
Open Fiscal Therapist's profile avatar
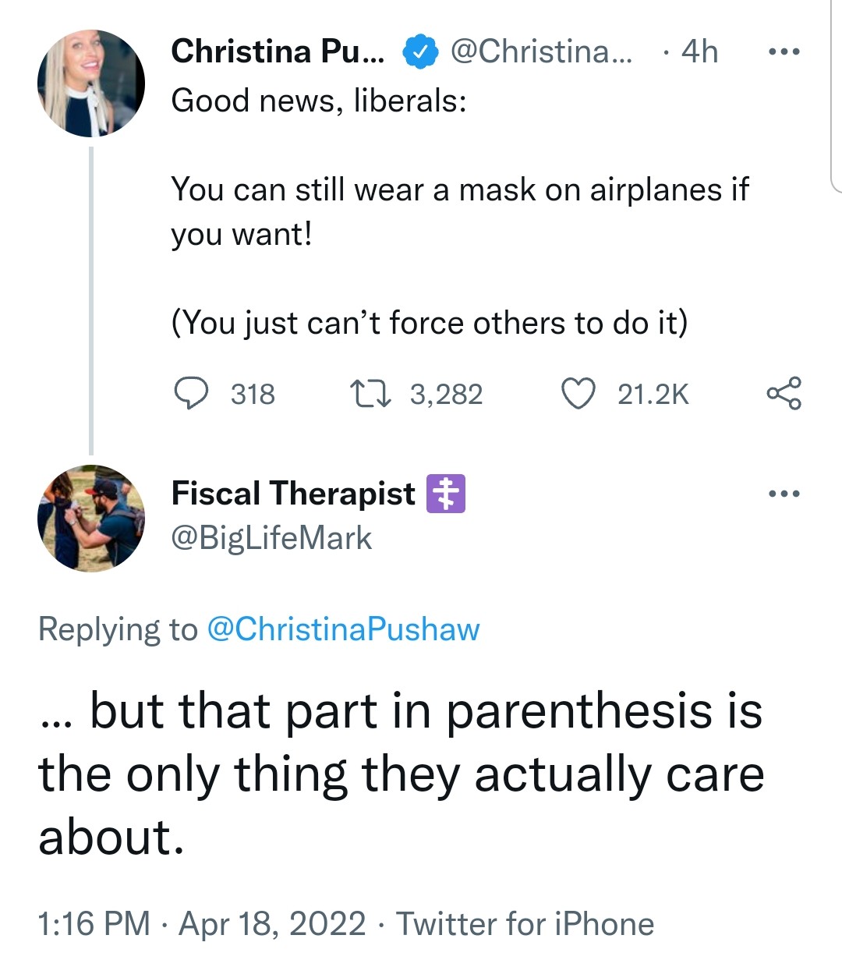91,519
